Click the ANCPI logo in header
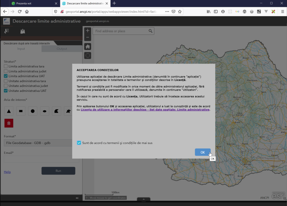Image resolution: width=287 pixels, height=206 pixels. 6,21
